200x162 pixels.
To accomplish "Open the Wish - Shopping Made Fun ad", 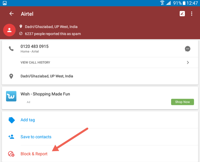I will coord(45,94).
